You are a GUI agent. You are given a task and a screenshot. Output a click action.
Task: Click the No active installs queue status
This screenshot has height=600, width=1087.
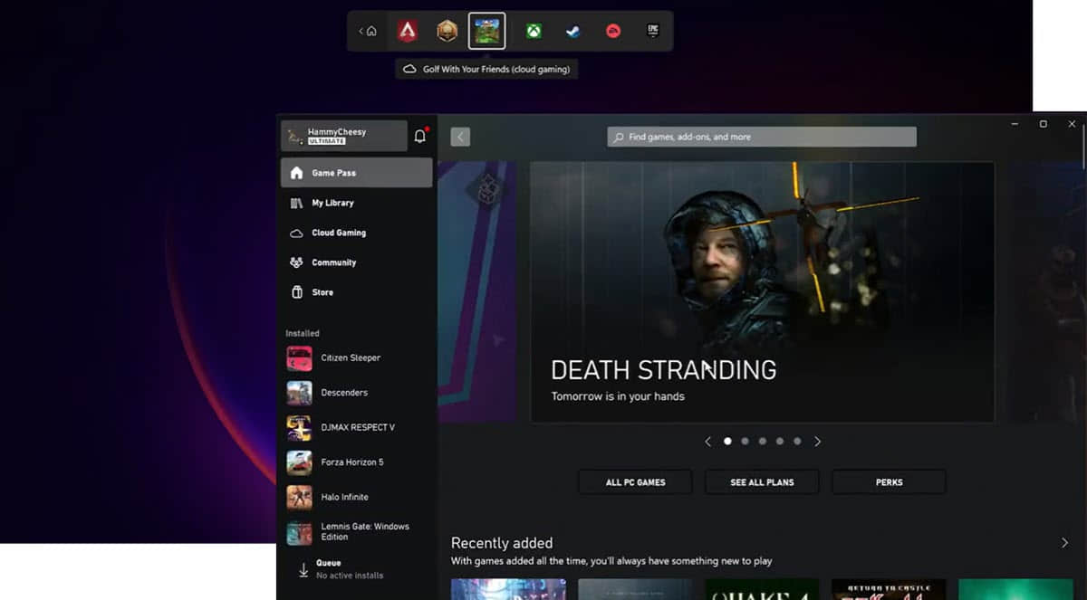[350, 576]
